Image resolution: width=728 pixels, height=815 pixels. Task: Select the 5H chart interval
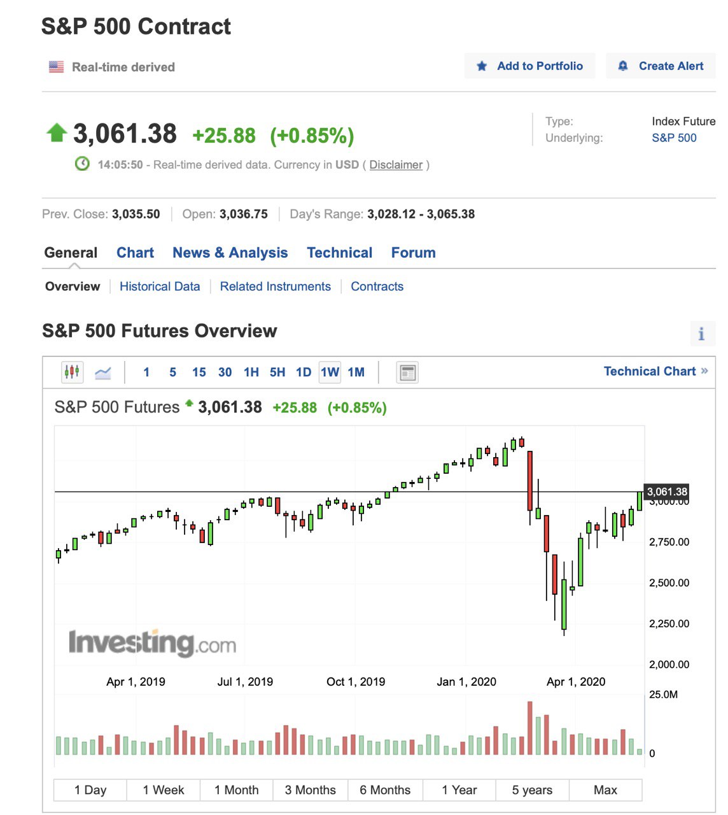pos(277,372)
